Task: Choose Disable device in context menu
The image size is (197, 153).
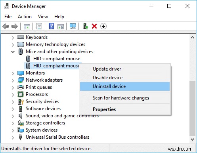Action: click(x=125, y=78)
